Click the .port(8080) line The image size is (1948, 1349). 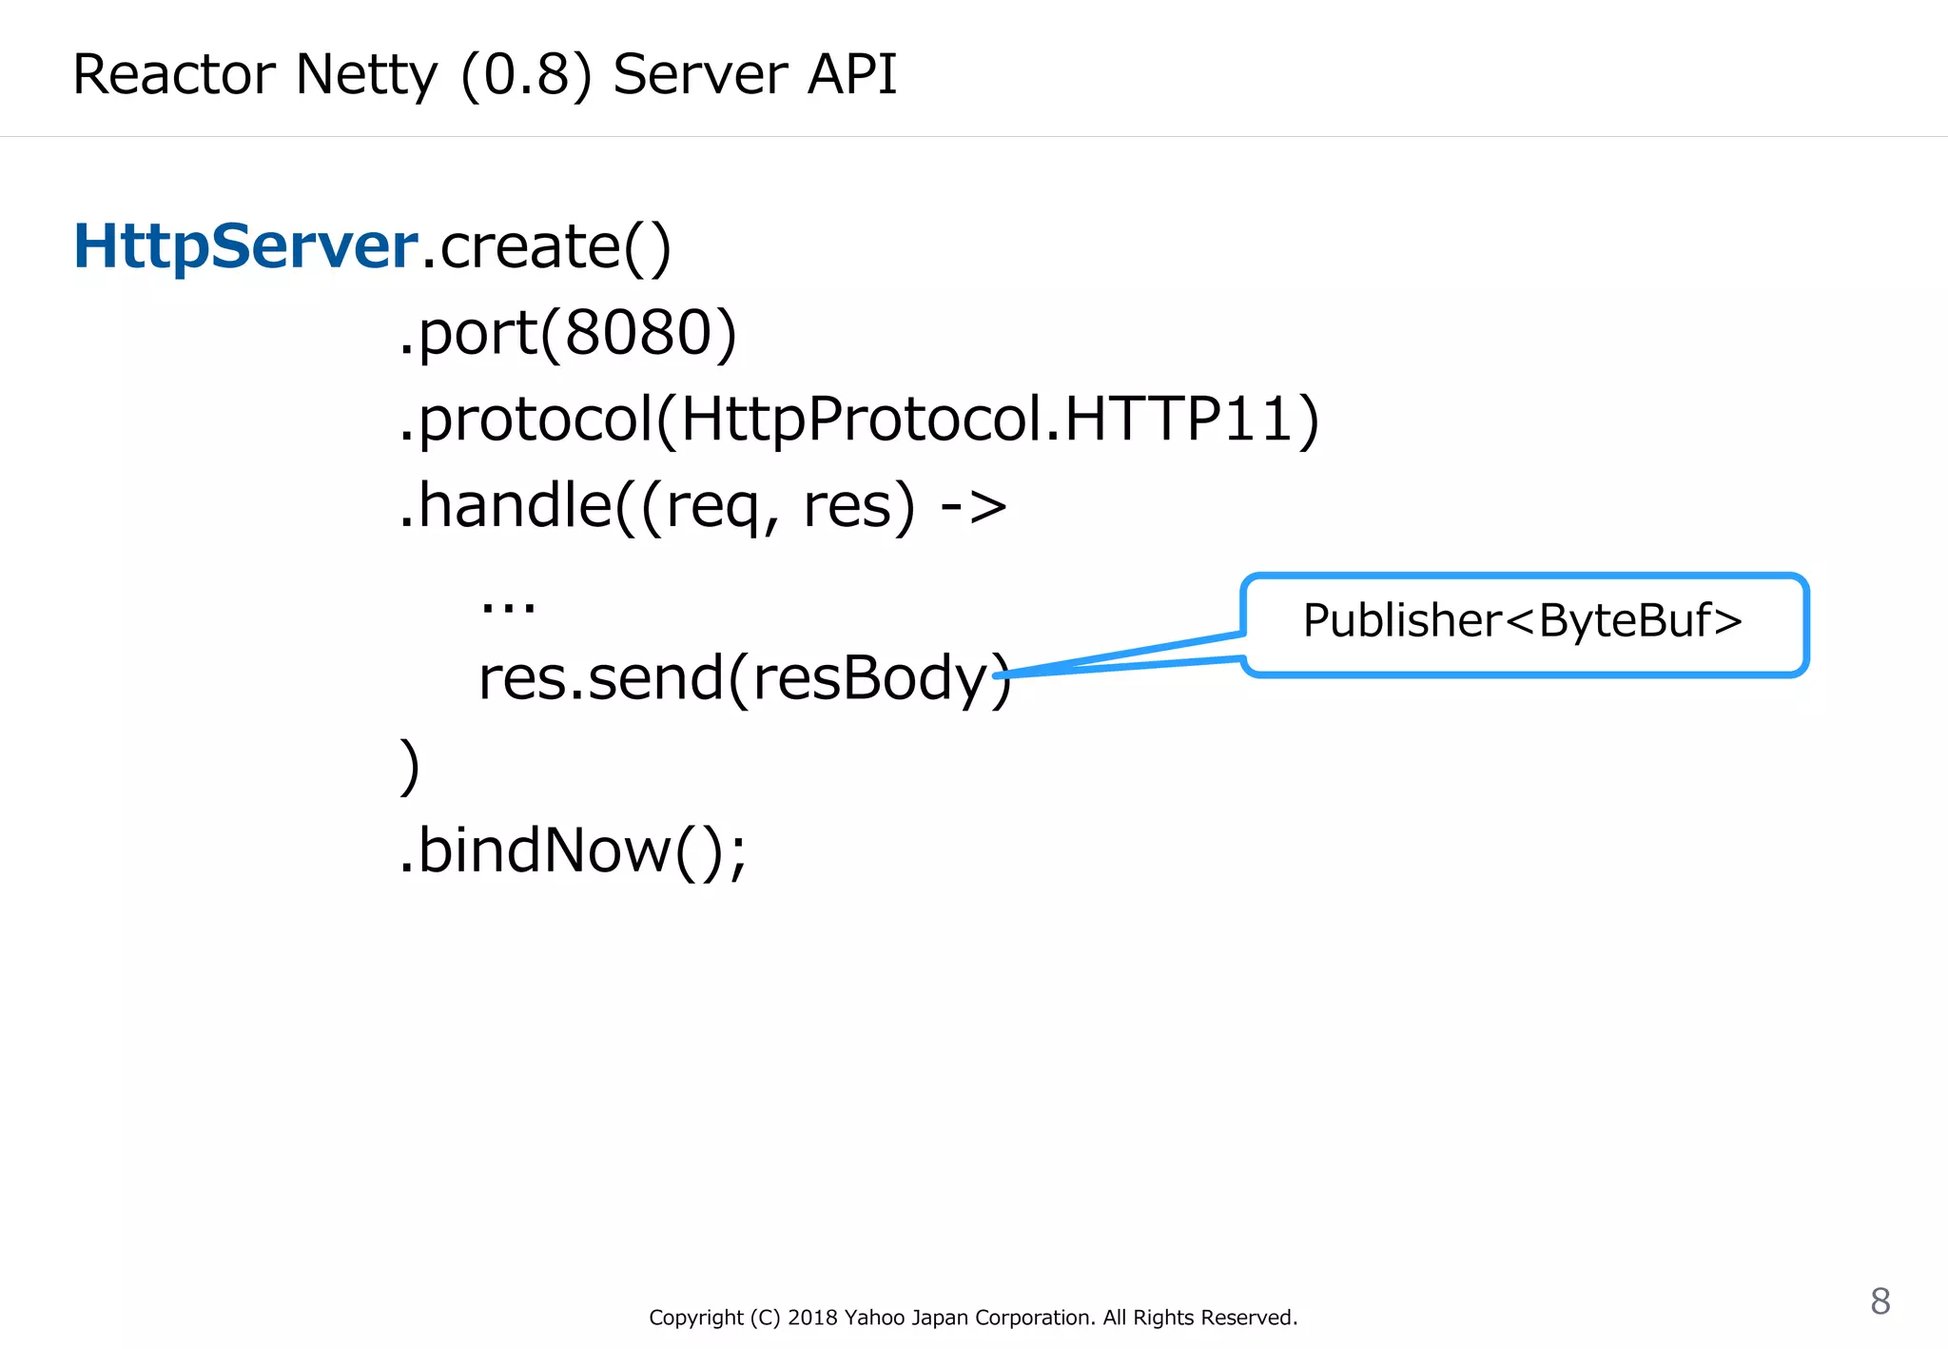(x=567, y=333)
